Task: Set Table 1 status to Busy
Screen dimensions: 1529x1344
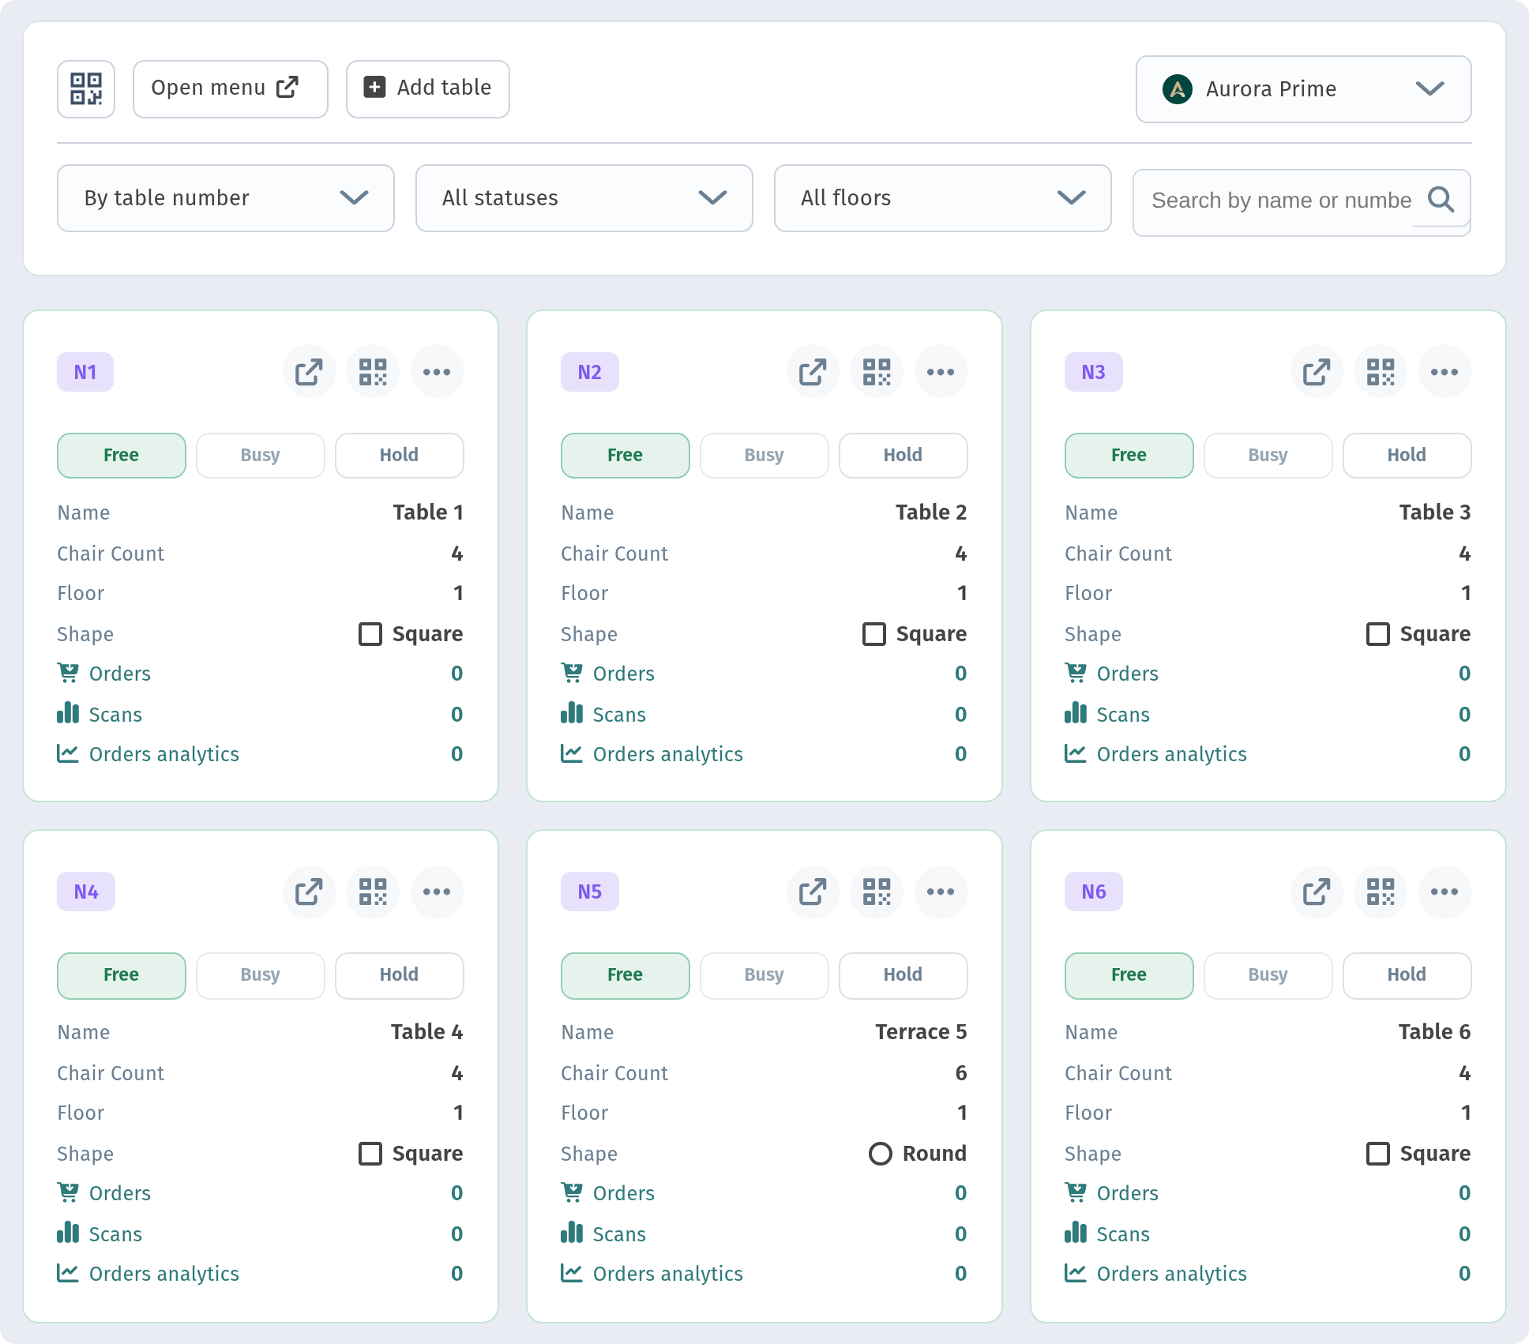Action: click(x=261, y=456)
